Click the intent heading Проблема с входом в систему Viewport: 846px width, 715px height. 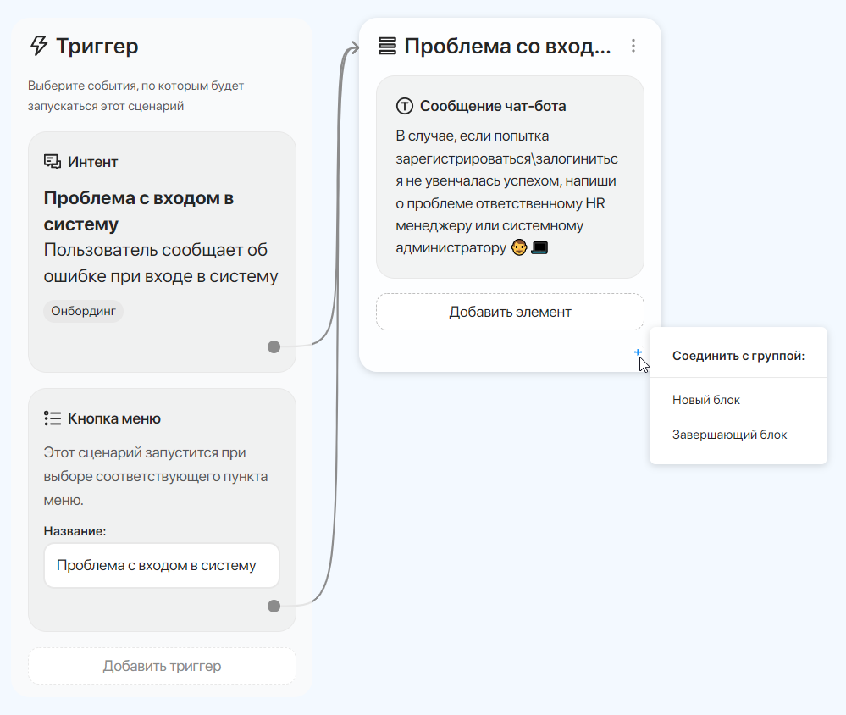click(x=139, y=211)
